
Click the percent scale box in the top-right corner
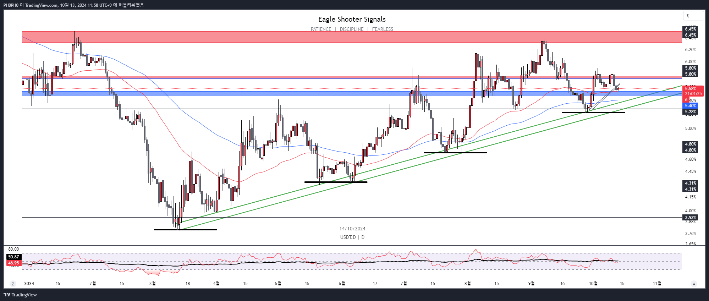(693, 16)
